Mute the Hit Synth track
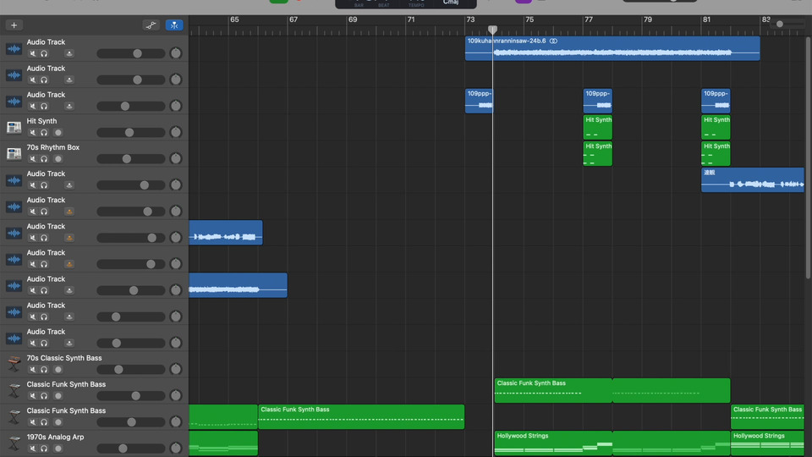 pyautogui.click(x=33, y=133)
